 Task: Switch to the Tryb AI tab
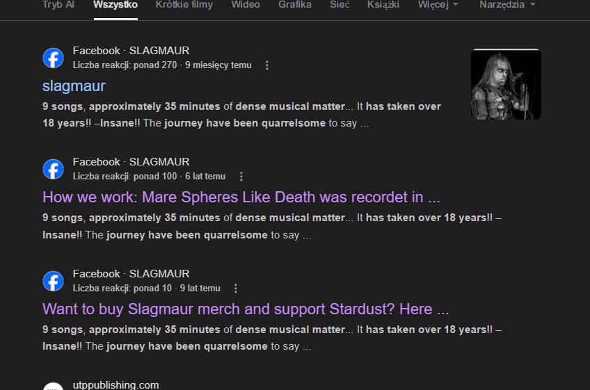[x=58, y=5]
